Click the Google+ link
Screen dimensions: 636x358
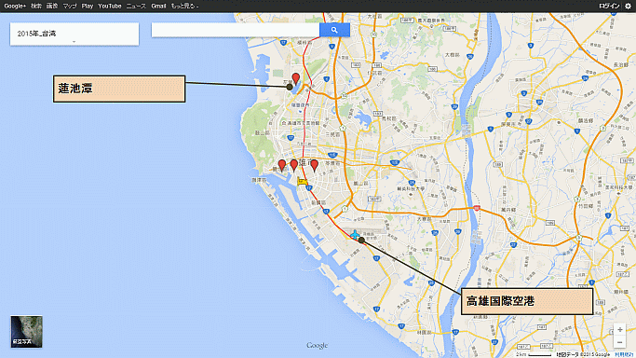(x=15, y=6)
